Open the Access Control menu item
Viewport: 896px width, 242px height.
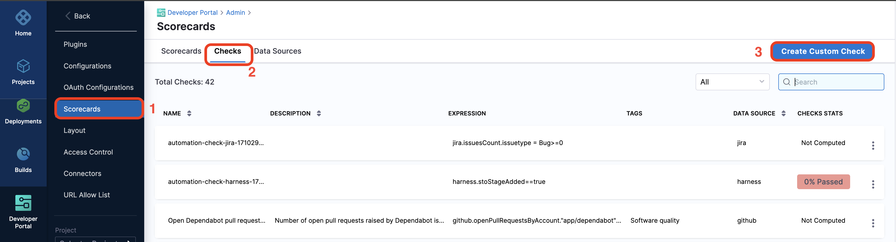88,152
